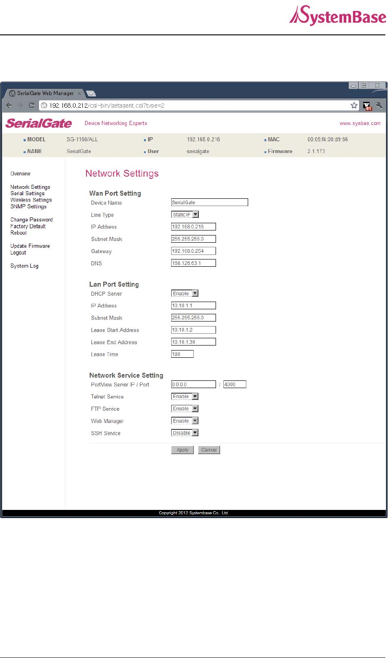Click the DNS input field
This screenshot has height=658, width=389.
(x=193, y=263)
